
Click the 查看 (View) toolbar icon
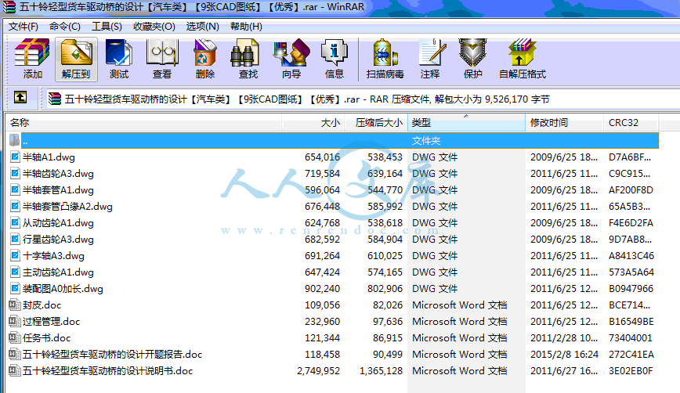click(161, 59)
